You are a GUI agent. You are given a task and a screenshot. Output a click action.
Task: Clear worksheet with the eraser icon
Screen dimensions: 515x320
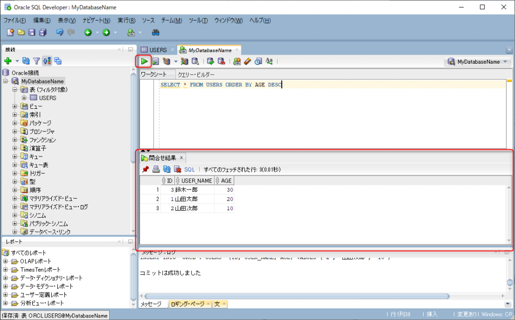pos(247,61)
